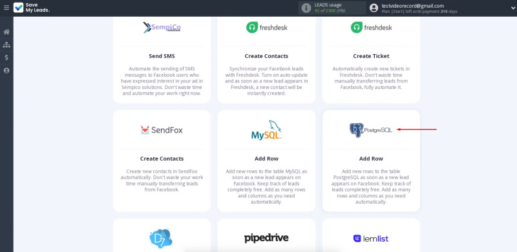Click the lemlist logo
517x252 pixels.
371,238
